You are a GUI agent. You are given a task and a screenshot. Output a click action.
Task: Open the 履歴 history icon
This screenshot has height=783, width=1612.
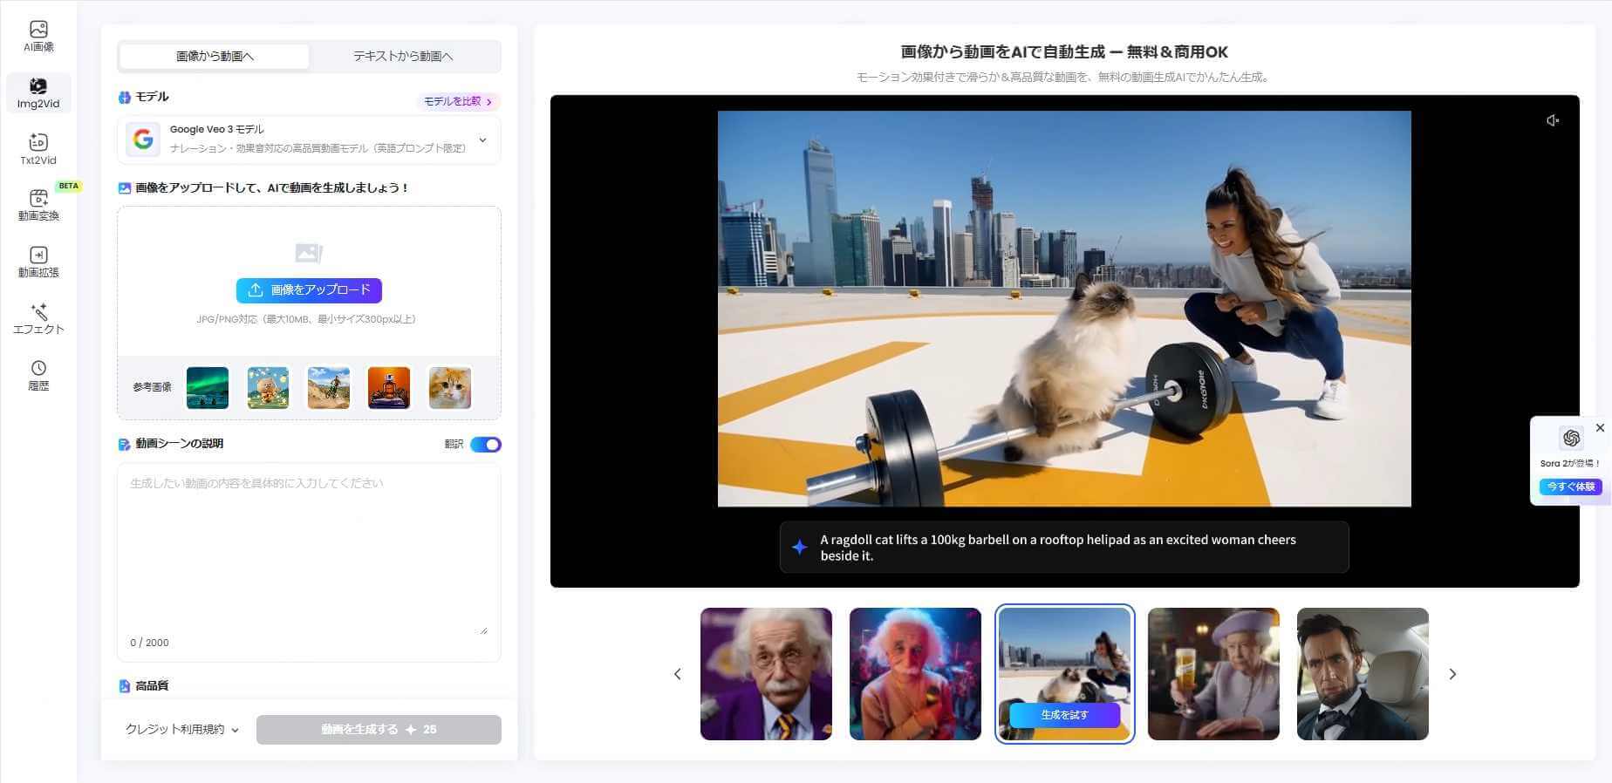point(38,375)
